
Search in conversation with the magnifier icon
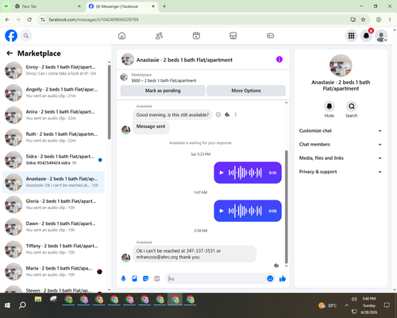coord(352,107)
